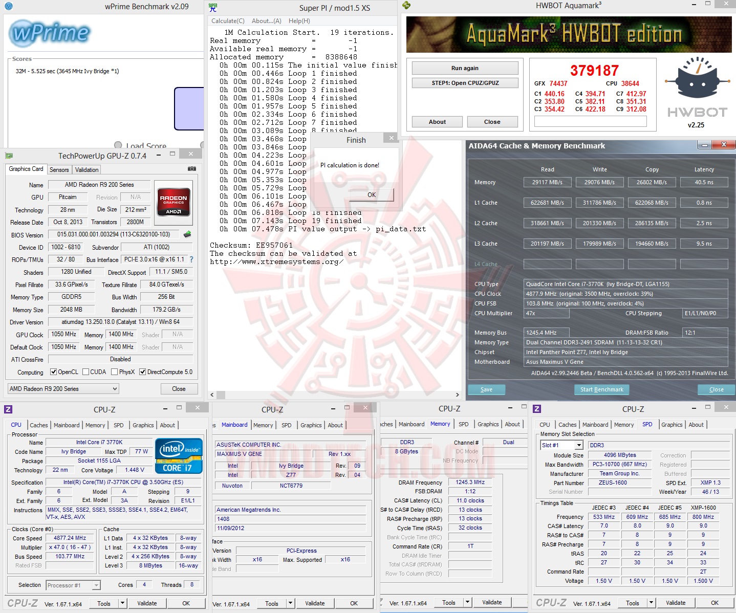Expand the Tools arrow in the CPU-Z CPU window

click(123, 603)
